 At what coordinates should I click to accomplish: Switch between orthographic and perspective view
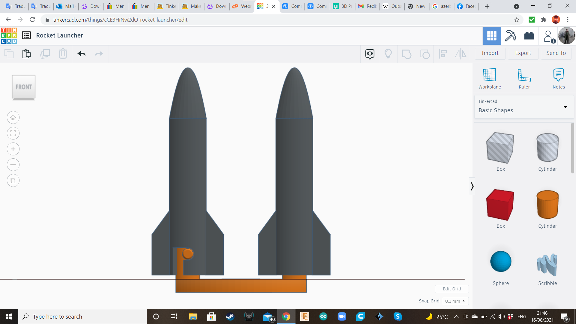coord(13,180)
